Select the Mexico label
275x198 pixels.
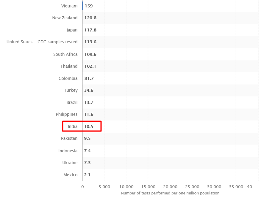coord(71,175)
